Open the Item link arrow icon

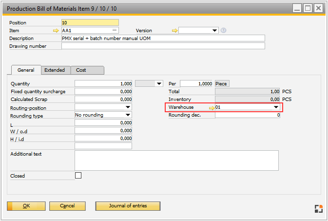coord(56,31)
